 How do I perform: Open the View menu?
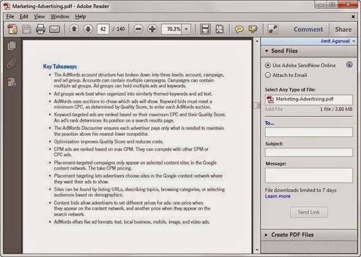point(40,16)
